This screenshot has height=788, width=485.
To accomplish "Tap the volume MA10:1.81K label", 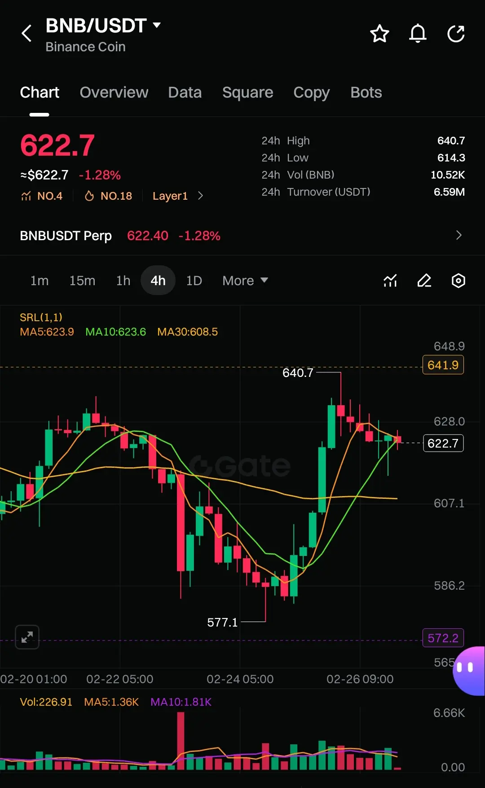I will (181, 702).
